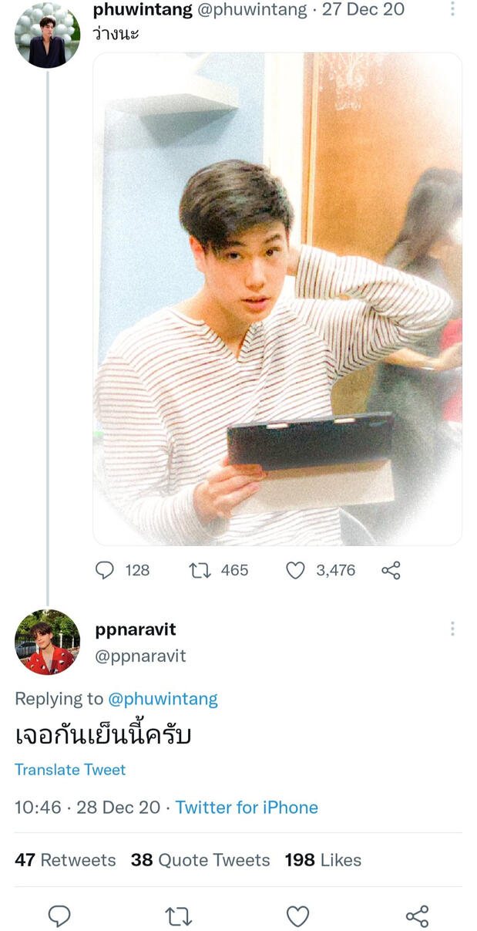Open phuwintang's profile avatar

(47, 35)
